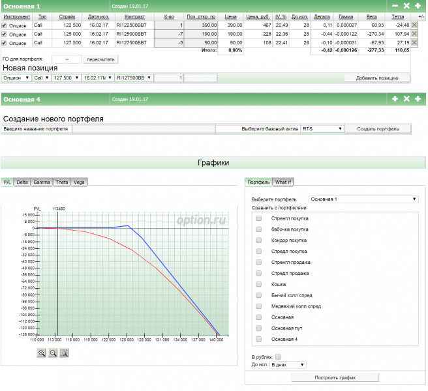Check Основная пут for comparison
This screenshot has width=428, height=391.
(259, 328)
